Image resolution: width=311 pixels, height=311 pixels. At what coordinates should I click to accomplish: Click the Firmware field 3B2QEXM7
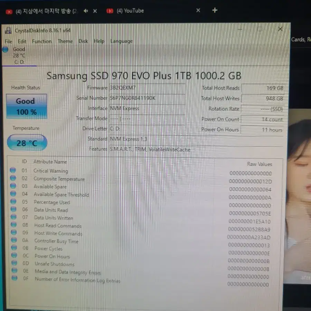147,88
